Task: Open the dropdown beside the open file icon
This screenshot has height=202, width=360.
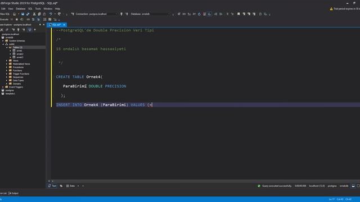Action: click(19, 14)
